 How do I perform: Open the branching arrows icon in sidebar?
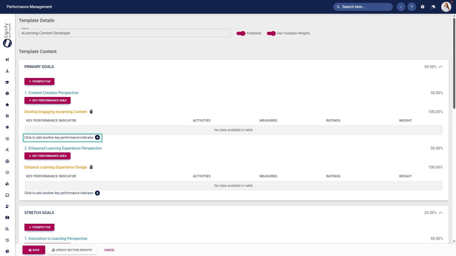pos(7,150)
